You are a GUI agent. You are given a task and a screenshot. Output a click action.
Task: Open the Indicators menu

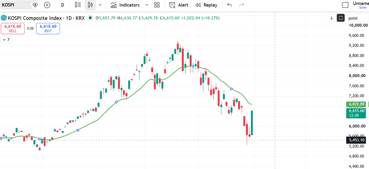(125, 5)
